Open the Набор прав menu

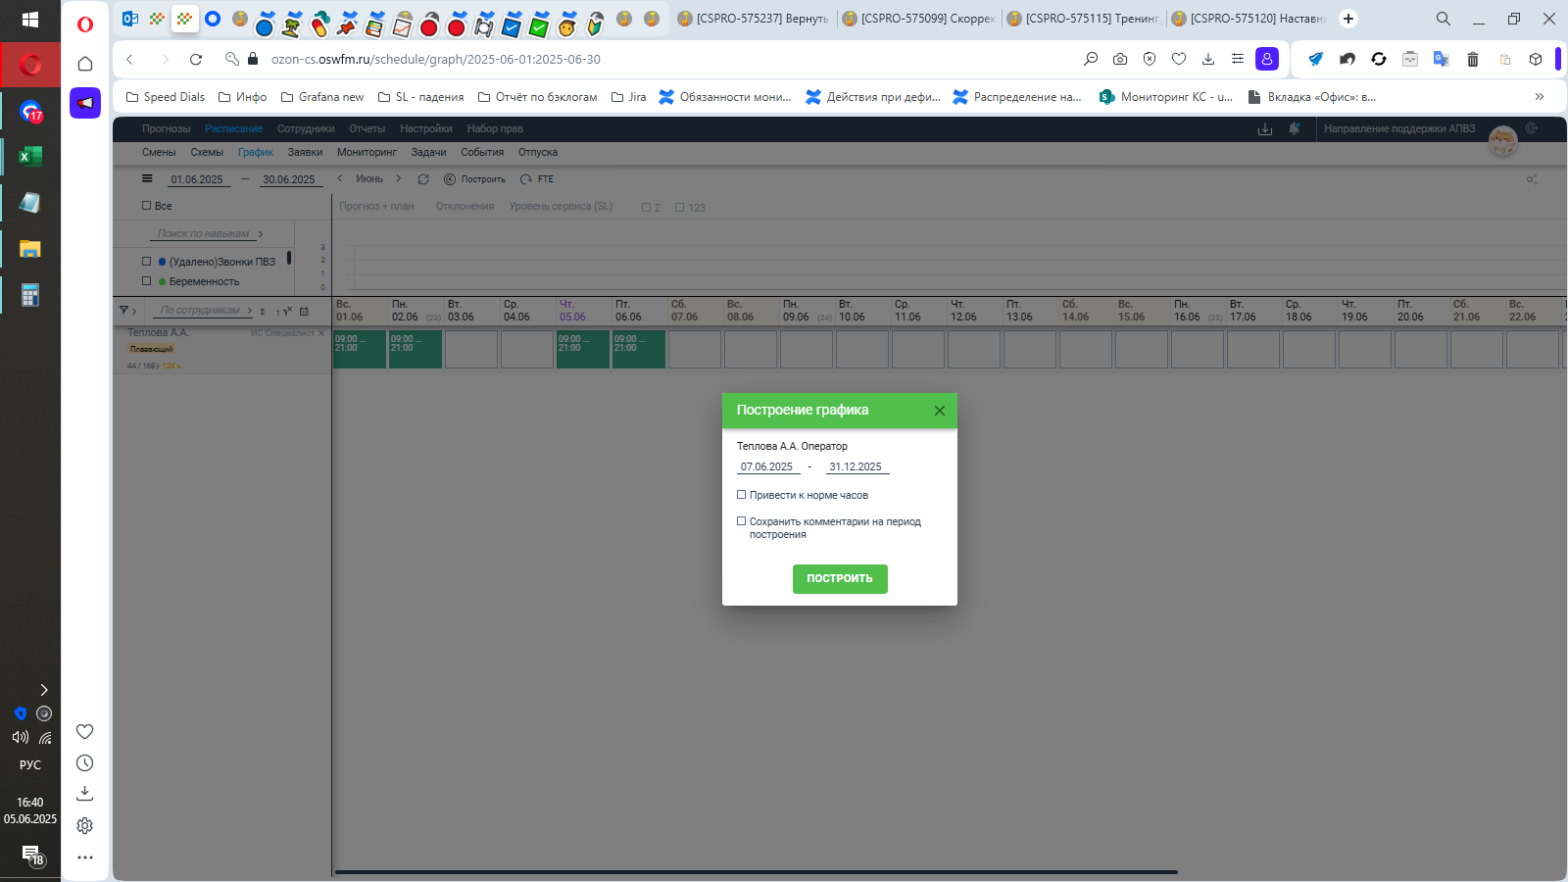point(495,128)
